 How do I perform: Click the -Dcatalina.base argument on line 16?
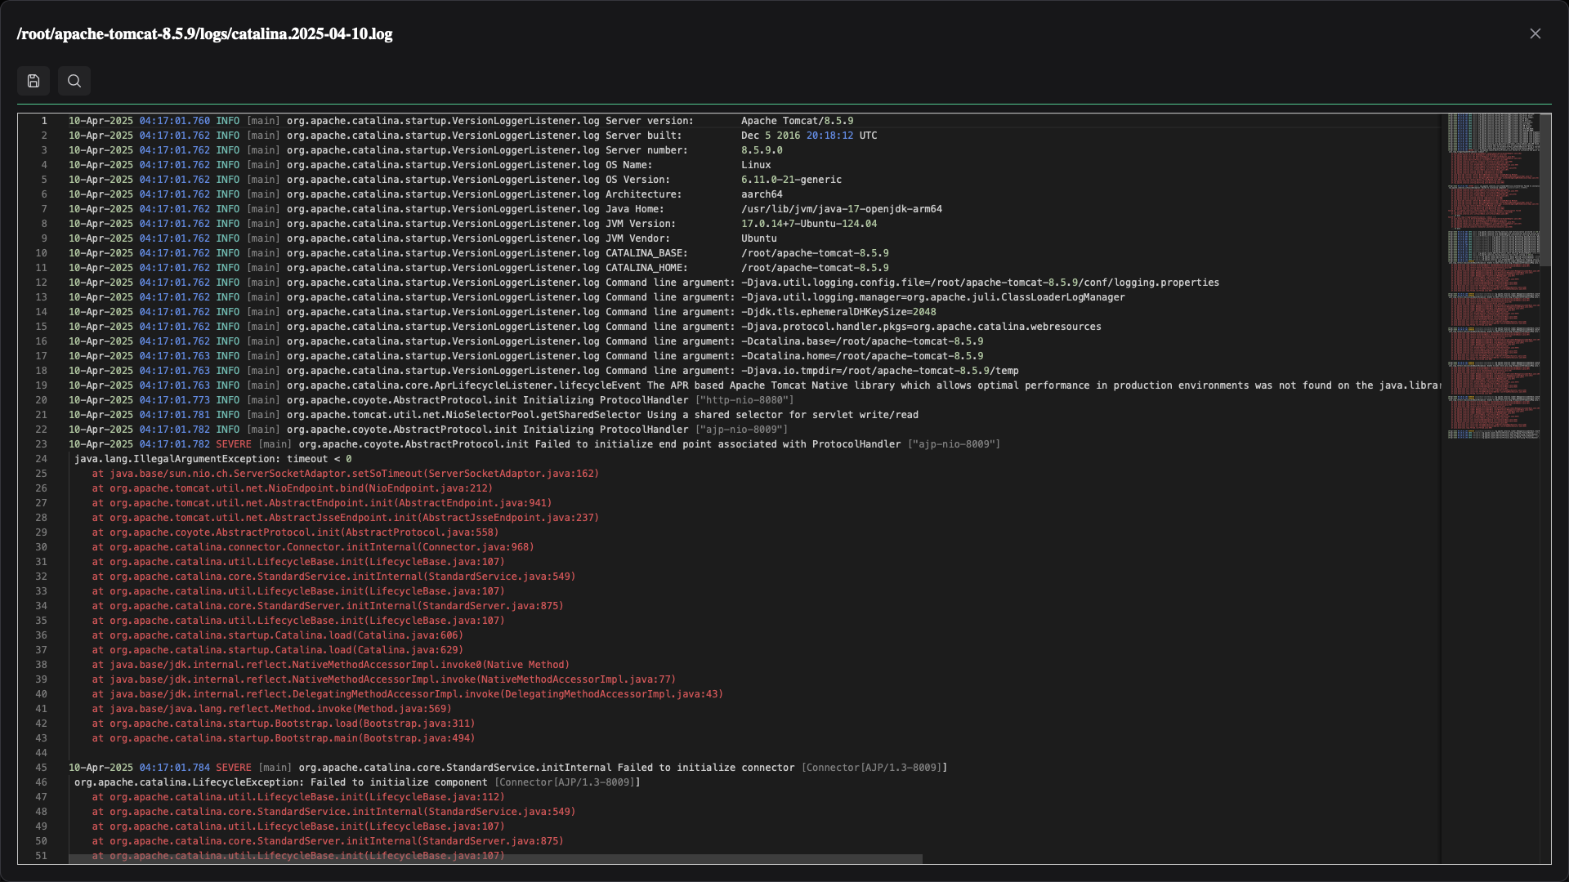(862, 341)
